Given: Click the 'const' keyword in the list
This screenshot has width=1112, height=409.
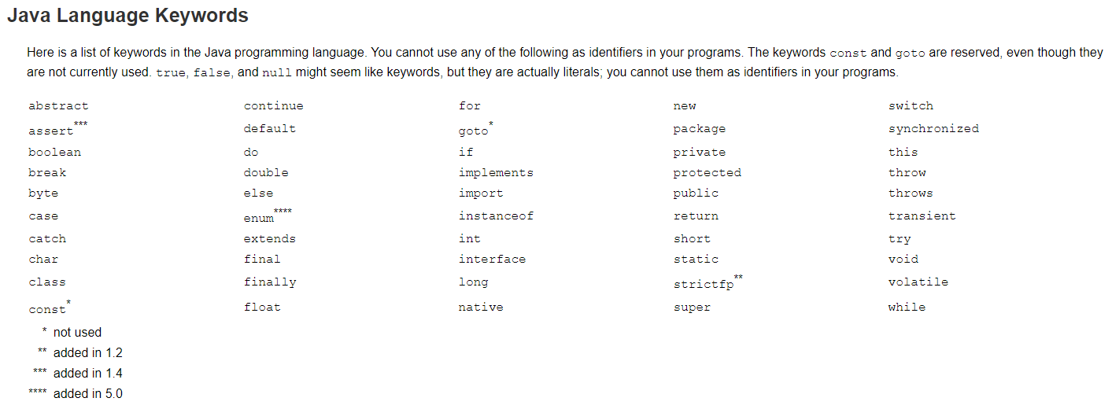Looking at the screenshot, I should click(47, 310).
